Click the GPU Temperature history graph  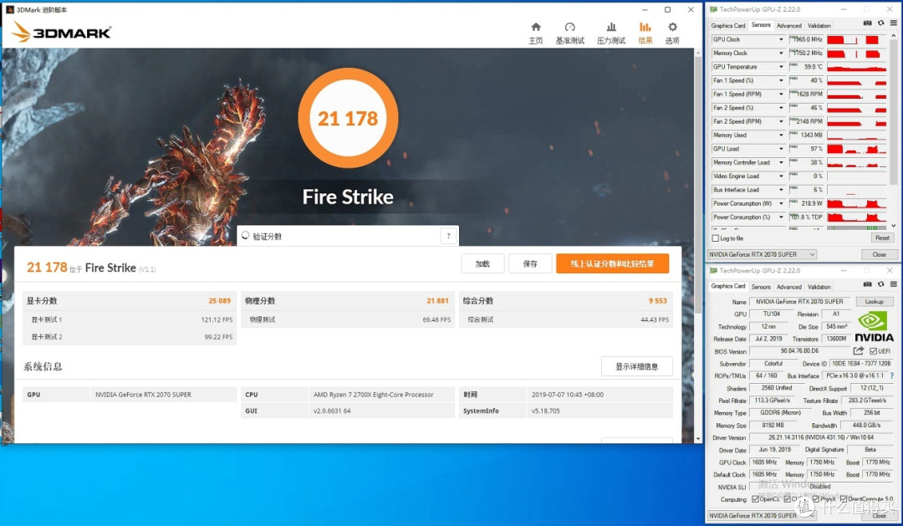[x=856, y=67]
